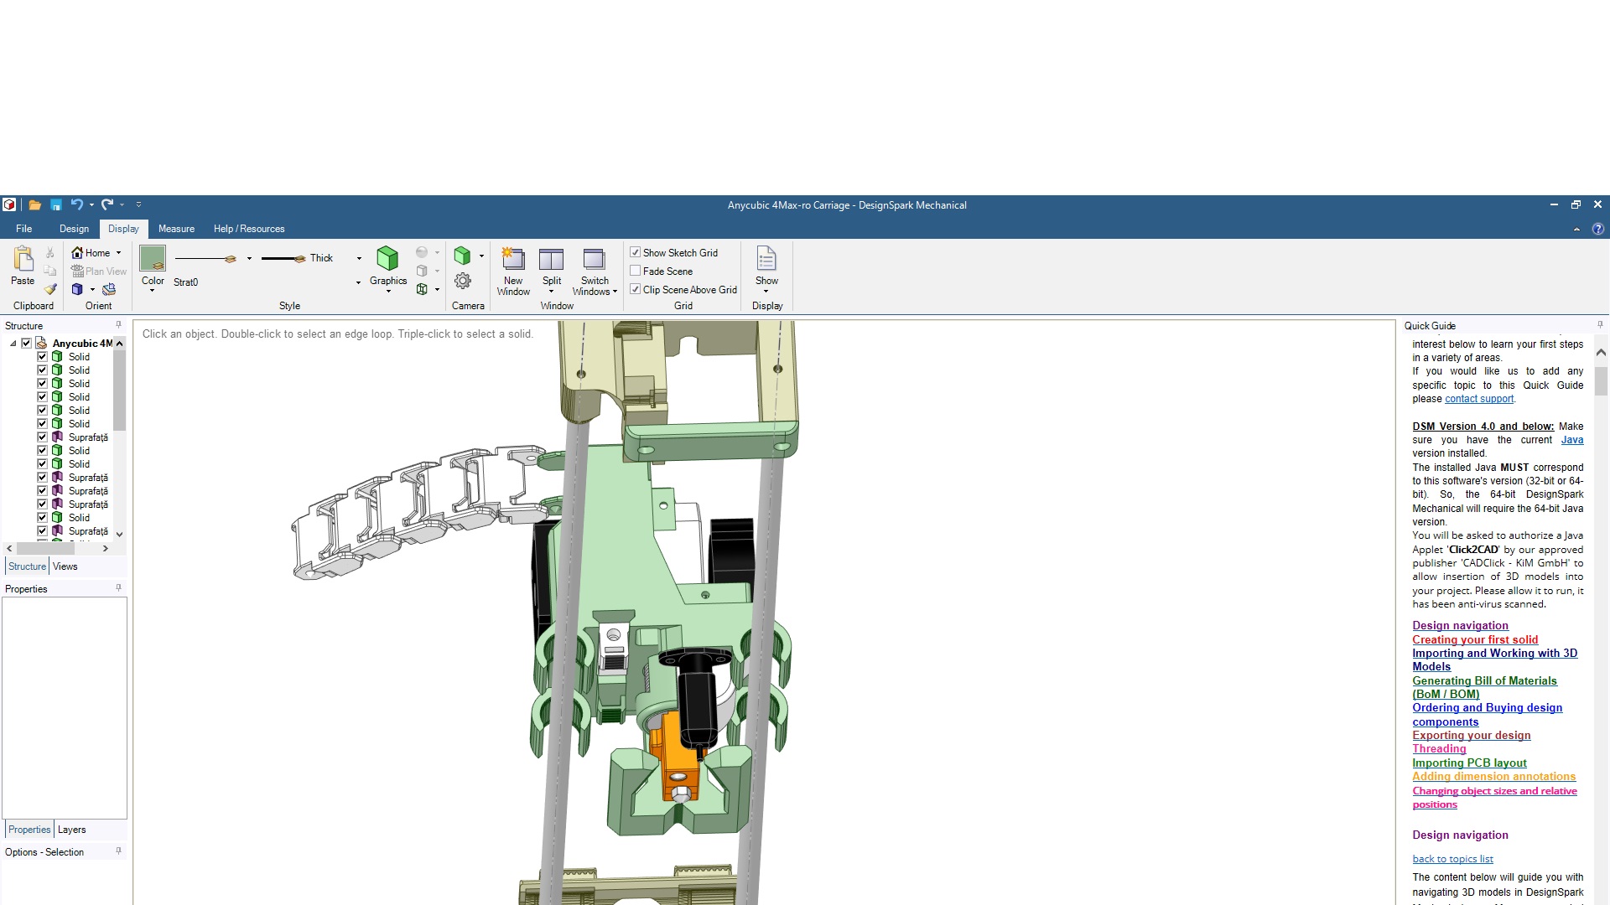
Task: Collapse the Anycubic 4M tree root node
Action: (13, 344)
